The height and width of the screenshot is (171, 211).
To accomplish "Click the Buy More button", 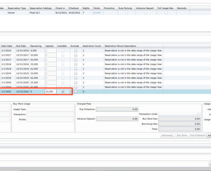I will (182, 136).
